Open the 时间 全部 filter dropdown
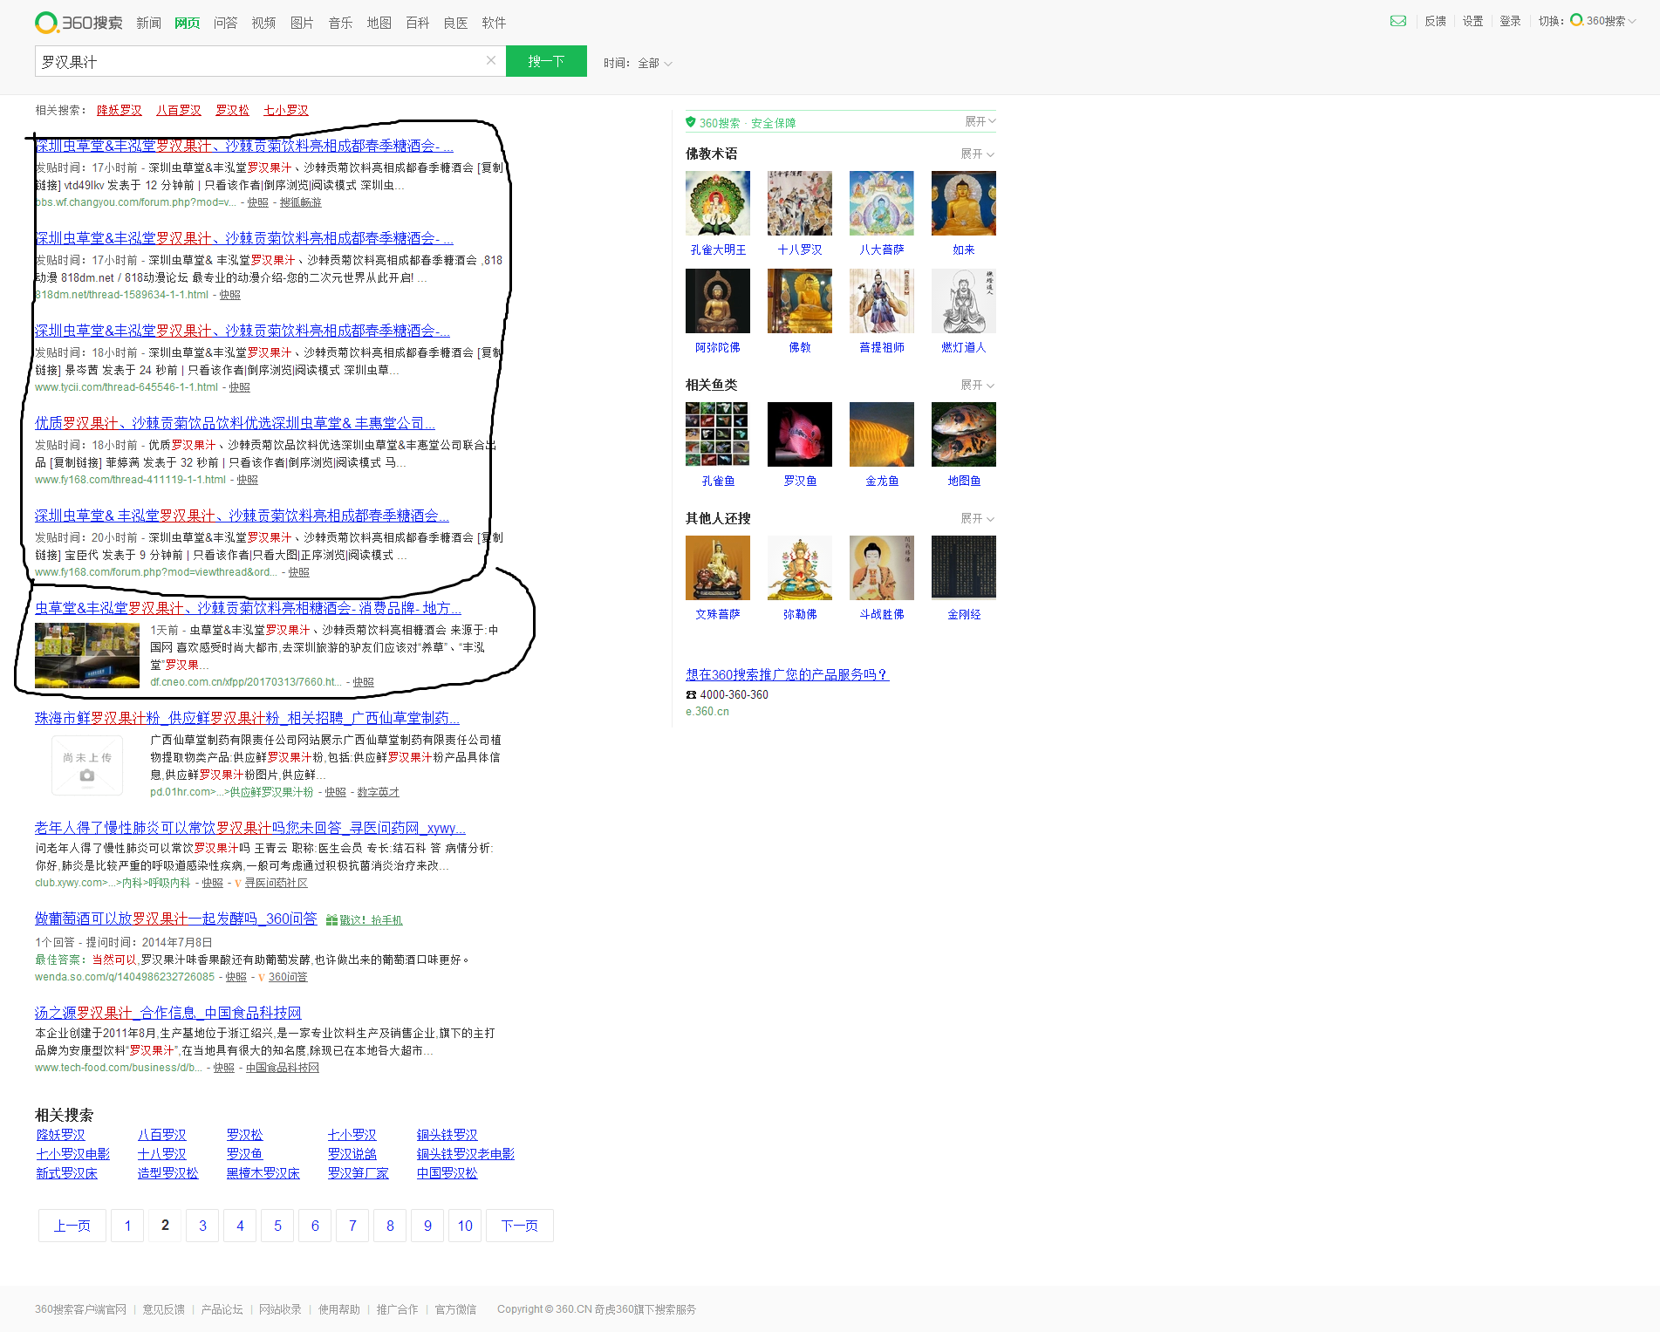 tap(638, 63)
